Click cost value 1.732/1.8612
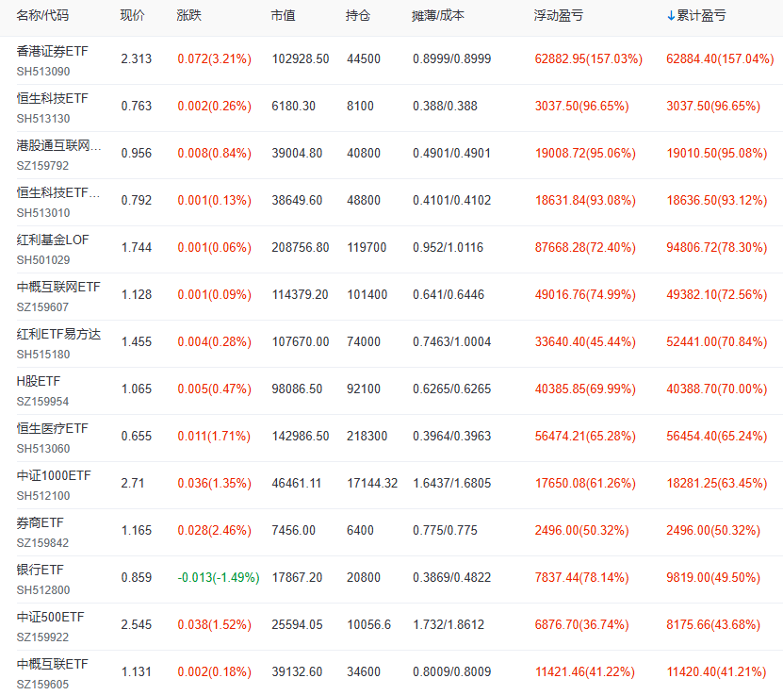The image size is (783, 695). [449, 624]
